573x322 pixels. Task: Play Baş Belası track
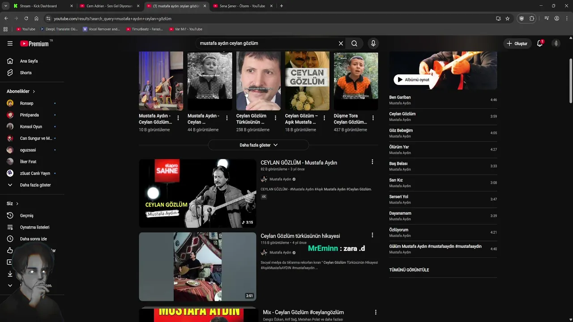[443, 166]
